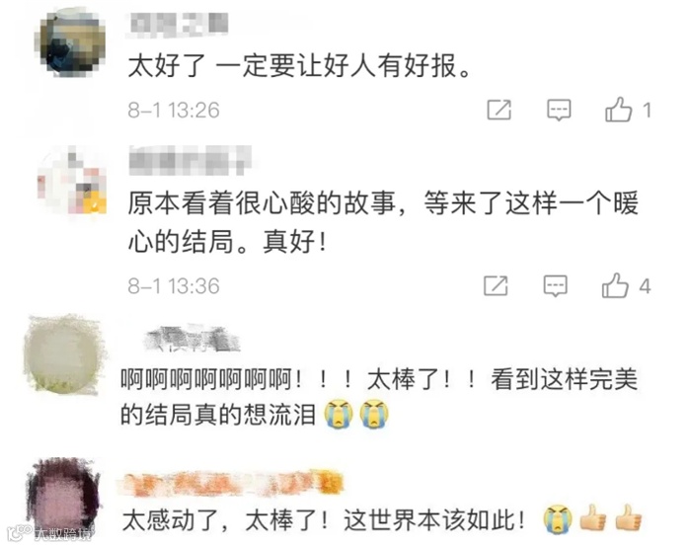Reply to the 8-1 13:26 comment

[x=559, y=110]
